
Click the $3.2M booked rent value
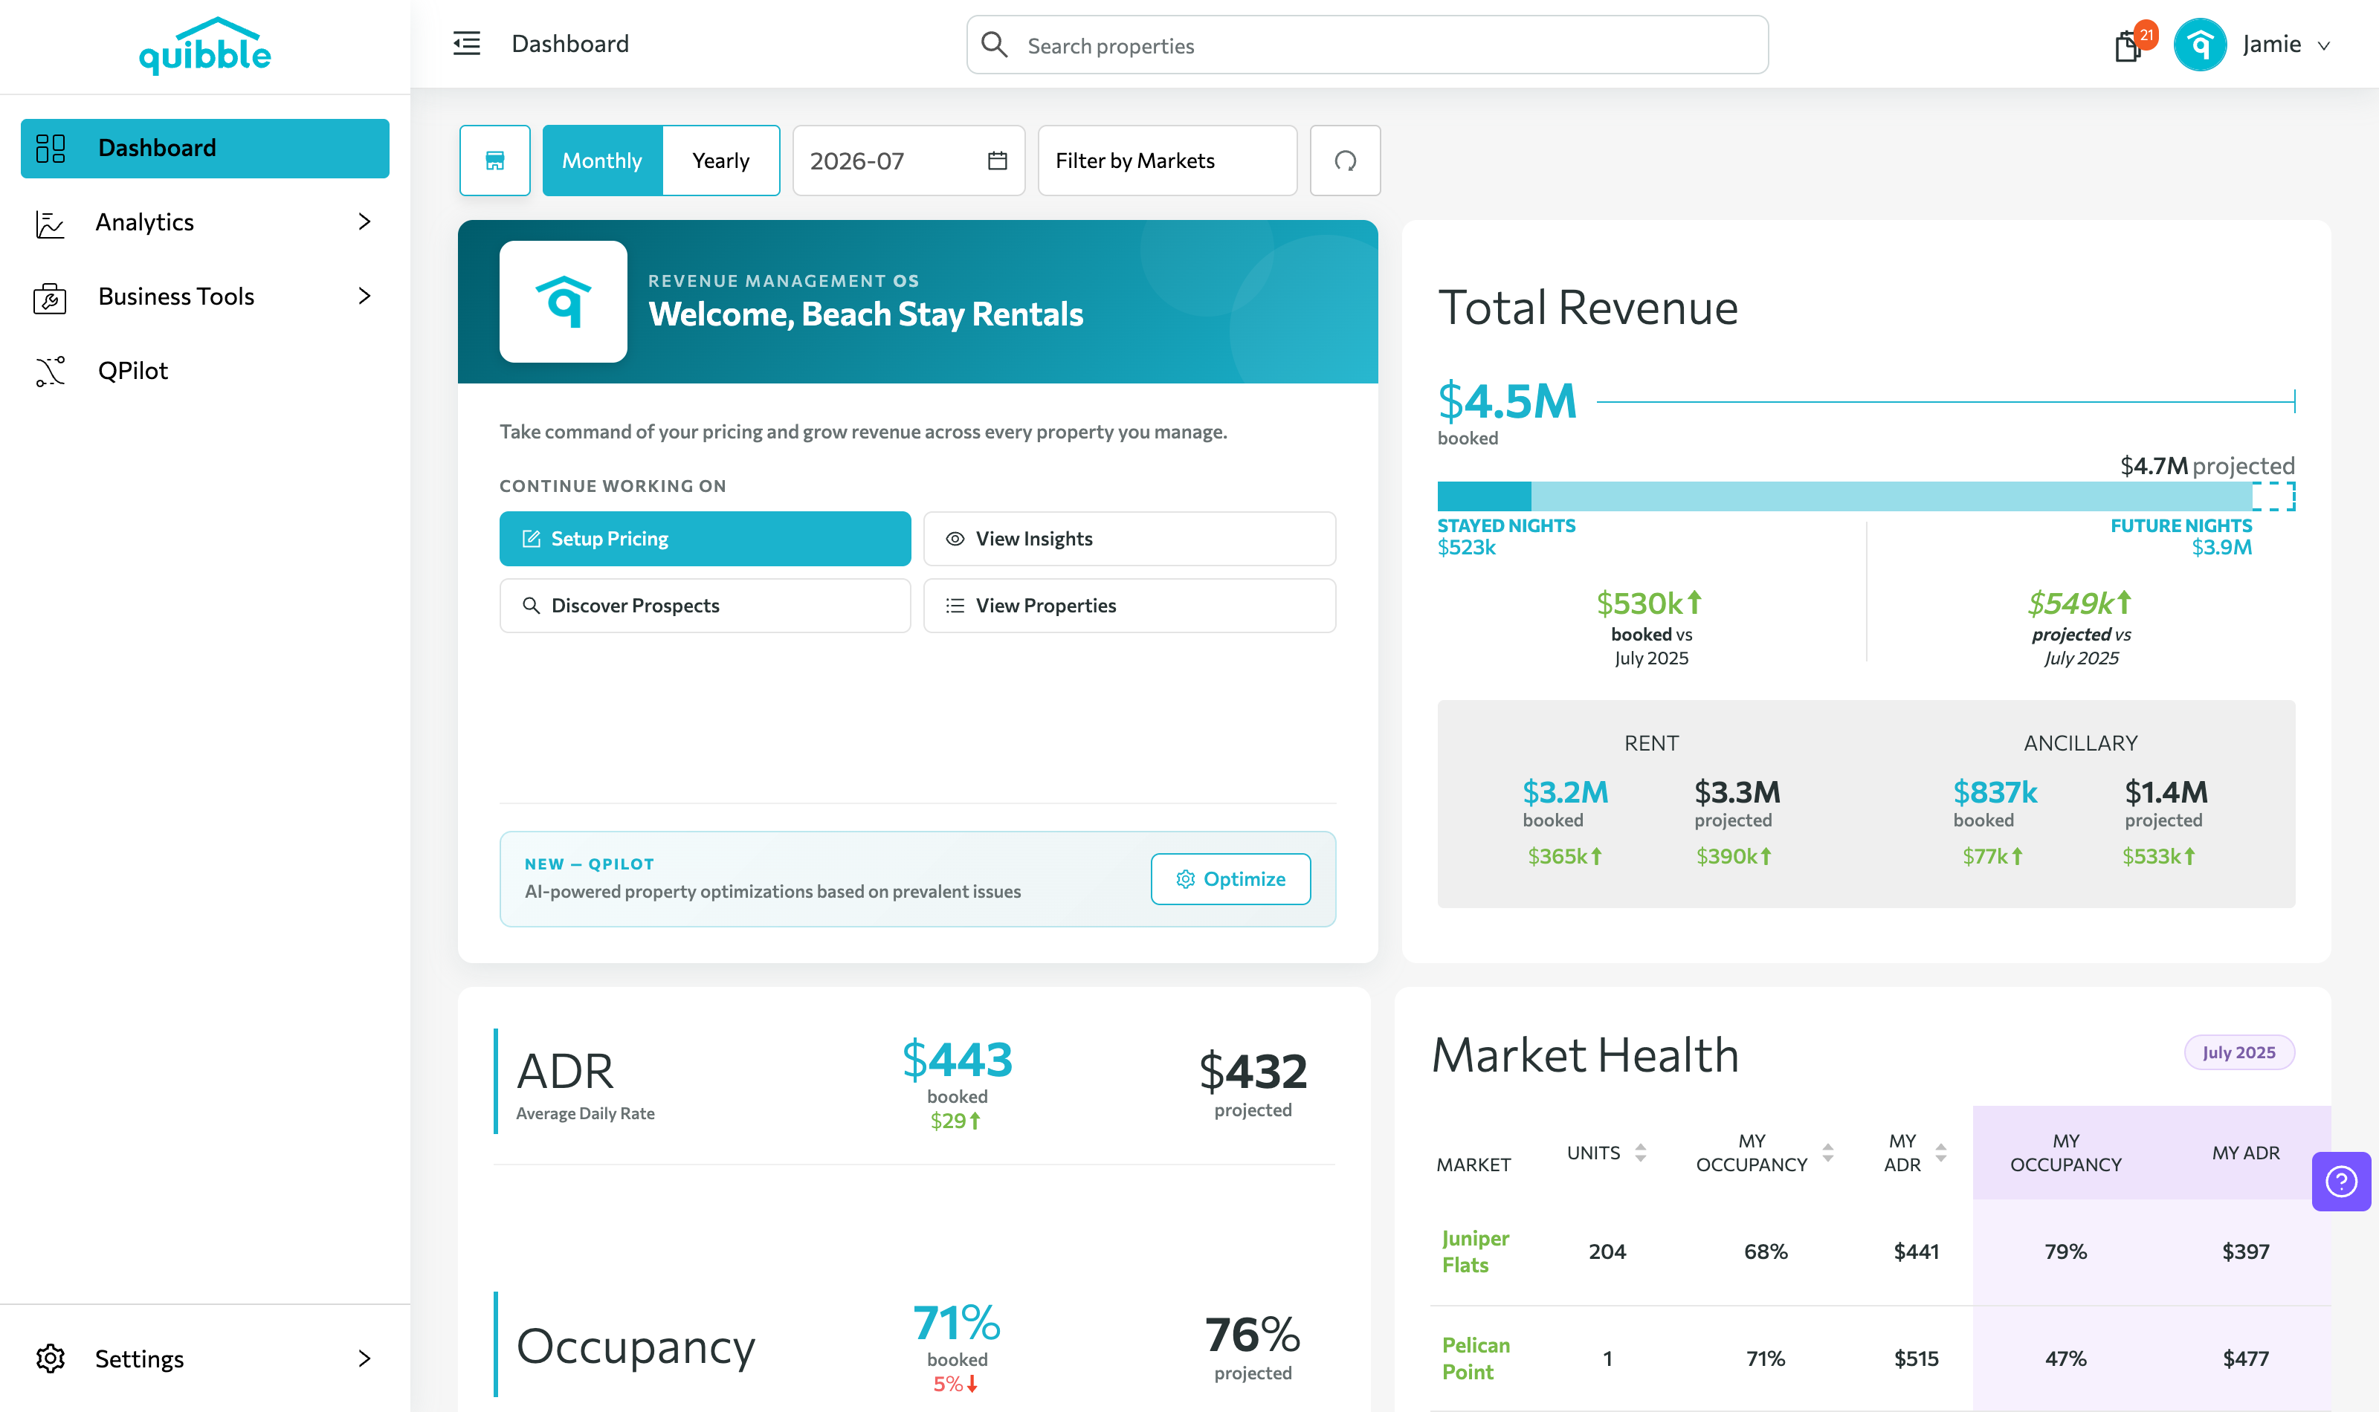1566,791
